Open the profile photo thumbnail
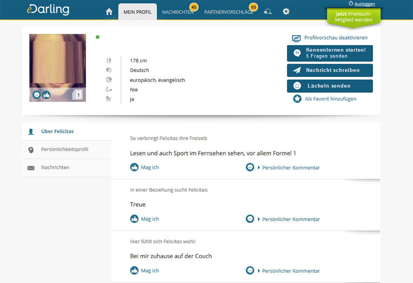This screenshot has height=283, width=413. 57,68
